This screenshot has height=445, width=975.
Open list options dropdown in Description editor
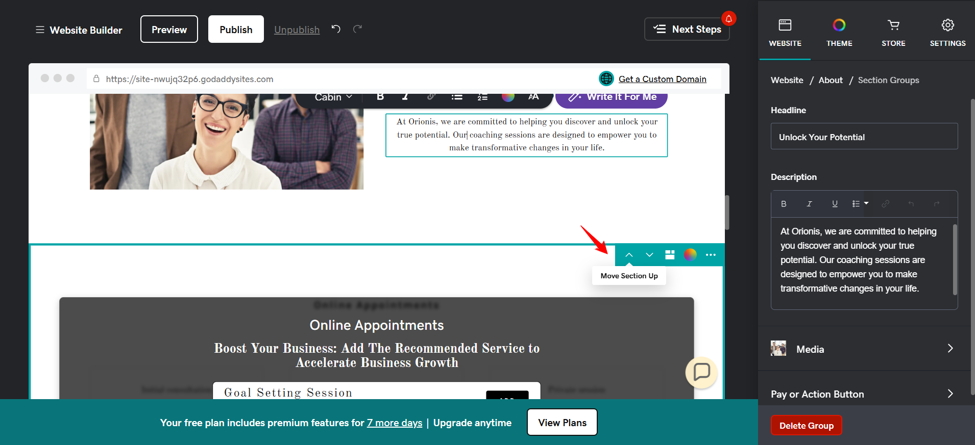point(860,204)
